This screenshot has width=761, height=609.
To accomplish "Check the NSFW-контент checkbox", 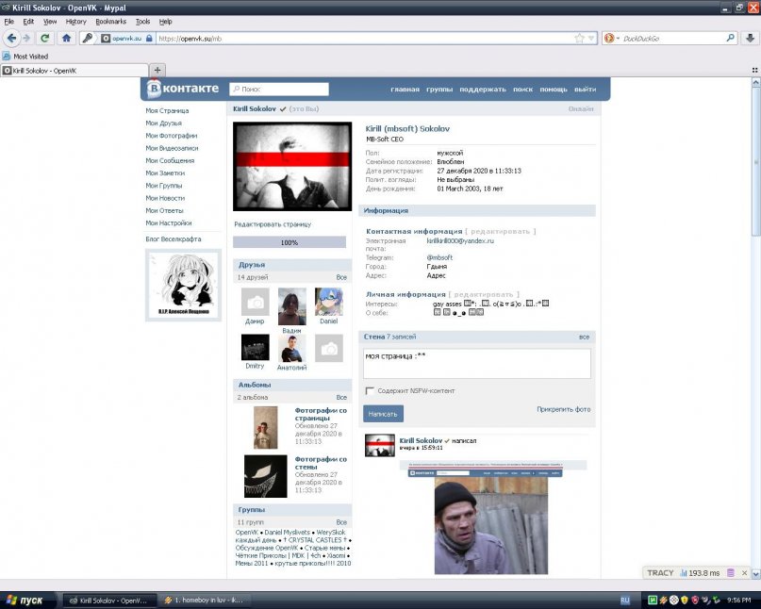I will [370, 390].
